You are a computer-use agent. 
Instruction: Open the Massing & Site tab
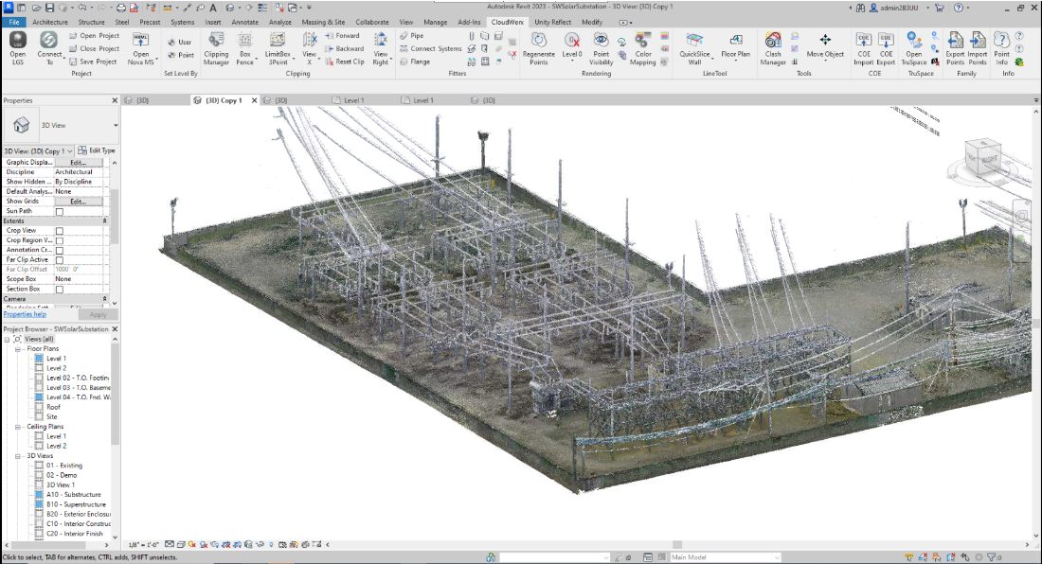(x=323, y=22)
